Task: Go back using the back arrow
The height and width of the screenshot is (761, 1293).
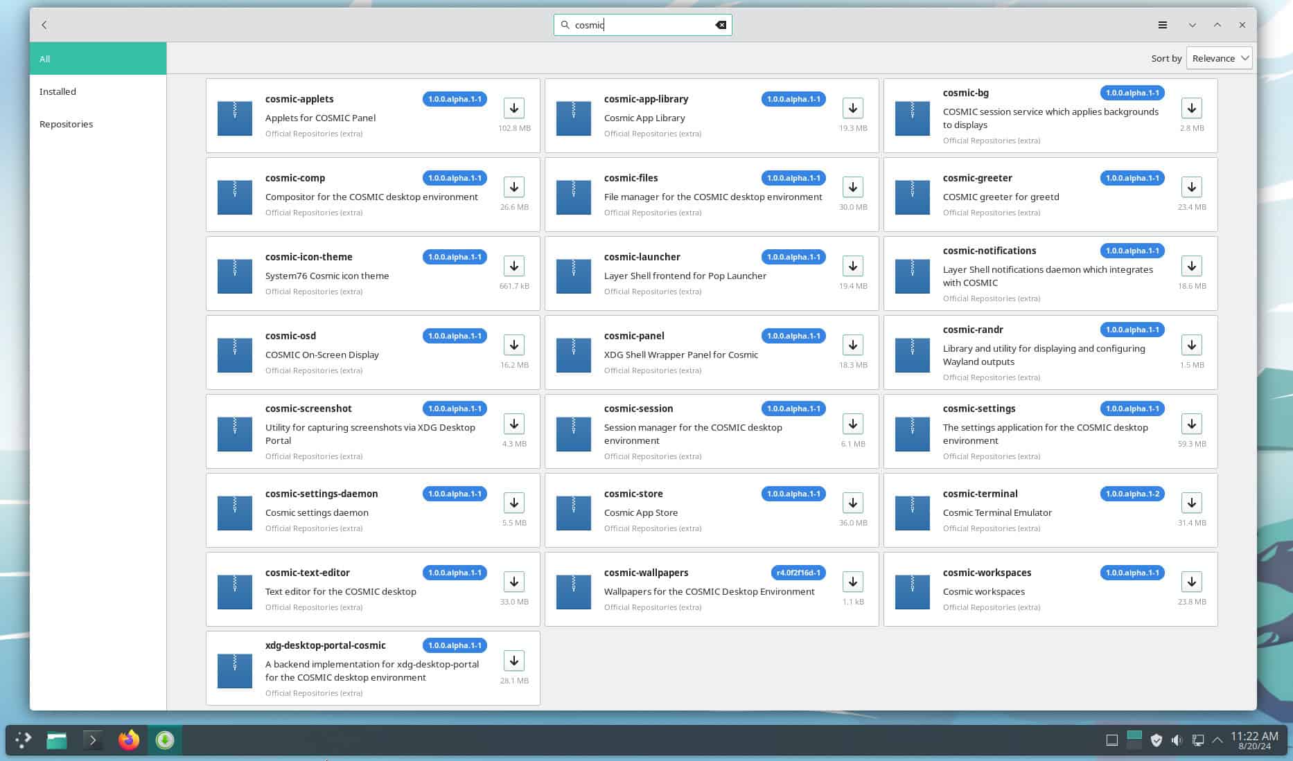Action: [x=44, y=25]
